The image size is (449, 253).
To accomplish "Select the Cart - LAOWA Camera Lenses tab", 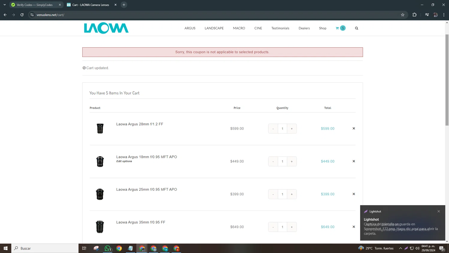I will pyautogui.click(x=90, y=5).
